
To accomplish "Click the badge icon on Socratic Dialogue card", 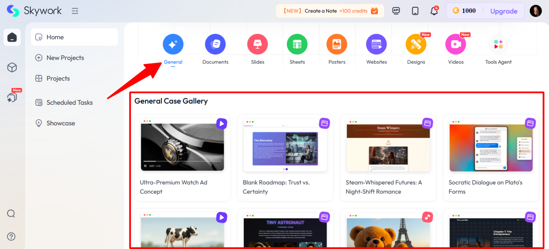I will [530, 123].
